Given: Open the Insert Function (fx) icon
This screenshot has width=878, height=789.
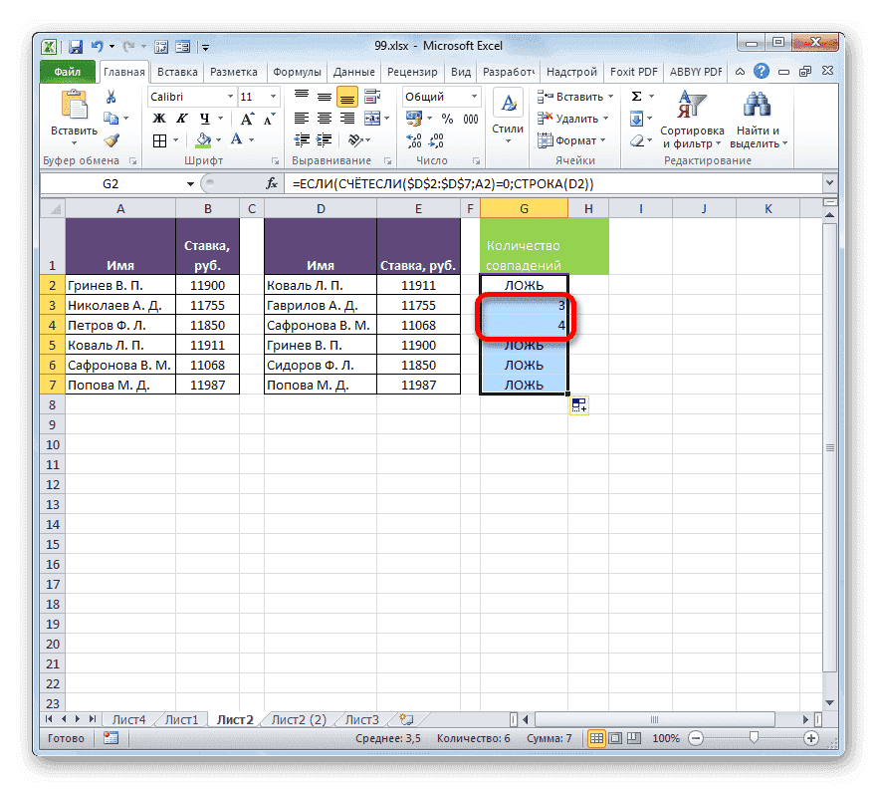Looking at the screenshot, I should [x=273, y=182].
